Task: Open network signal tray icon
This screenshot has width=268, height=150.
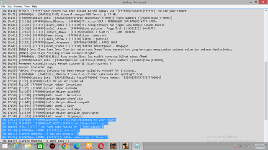Action: click(x=245, y=146)
